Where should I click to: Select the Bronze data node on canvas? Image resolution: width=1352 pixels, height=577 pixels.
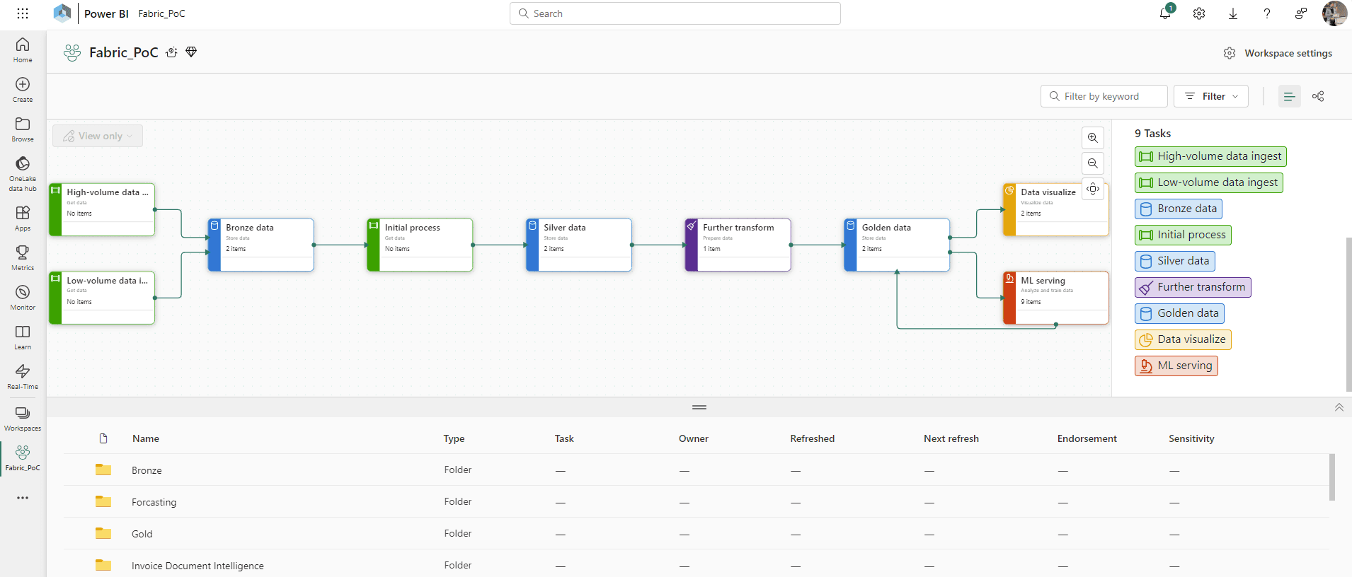[260, 245]
